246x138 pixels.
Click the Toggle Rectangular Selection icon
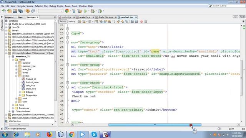coord(113,21)
